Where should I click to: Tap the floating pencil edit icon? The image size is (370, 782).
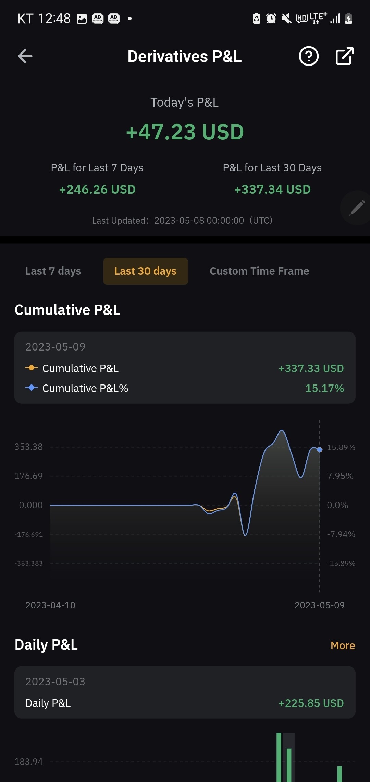tap(357, 208)
